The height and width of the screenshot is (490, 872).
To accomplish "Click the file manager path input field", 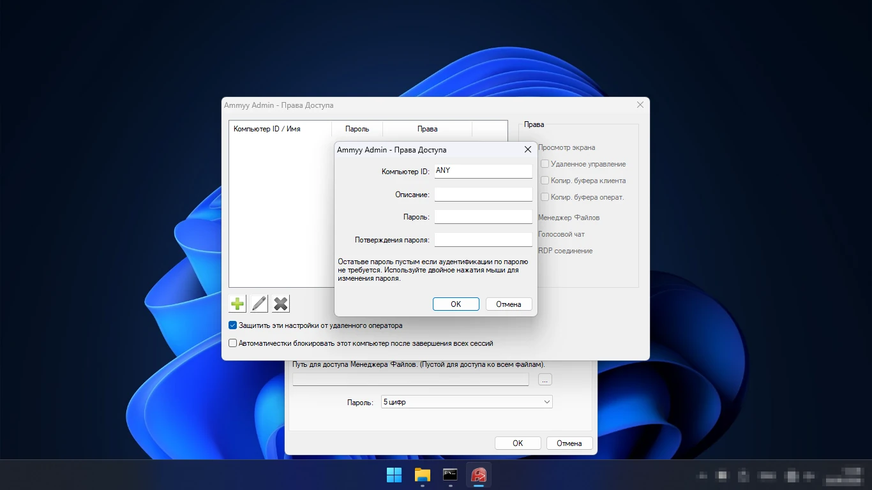I will [x=410, y=380].
